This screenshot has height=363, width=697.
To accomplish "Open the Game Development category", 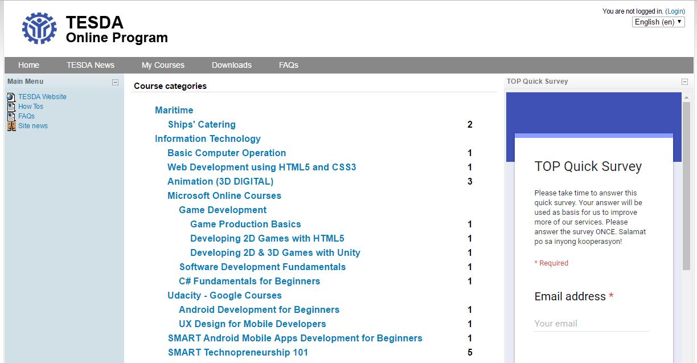I will point(223,210).
